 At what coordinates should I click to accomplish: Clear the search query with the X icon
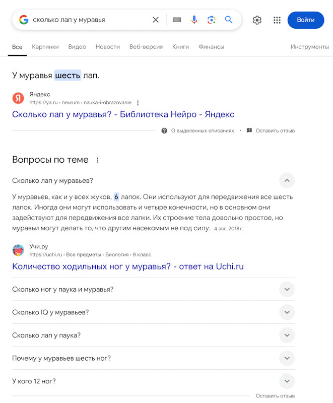coord(156,20)
